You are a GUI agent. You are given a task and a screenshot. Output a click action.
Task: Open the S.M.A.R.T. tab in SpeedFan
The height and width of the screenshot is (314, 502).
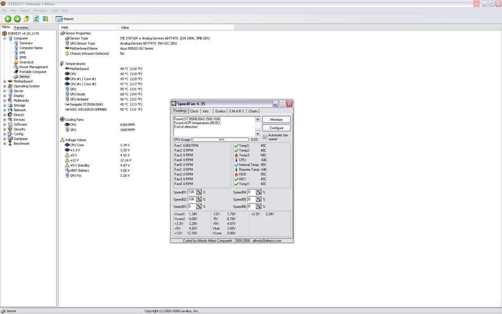pos(237,111)
